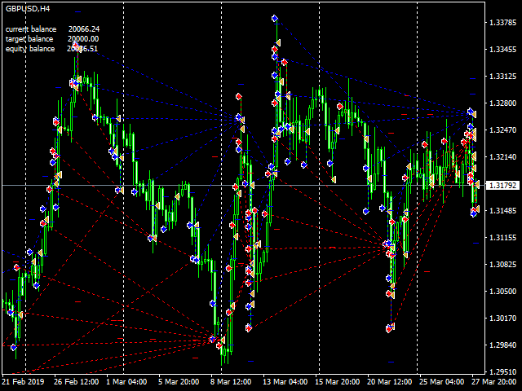Click the 1.33785 price scale label

tap(502, 24)
